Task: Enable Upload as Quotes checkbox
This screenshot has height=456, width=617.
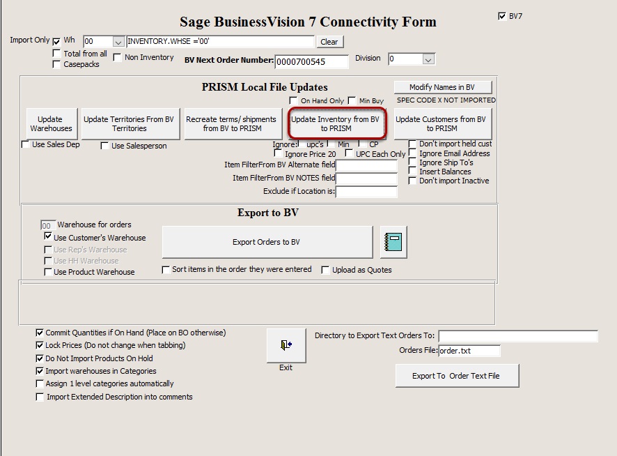Action: pos(325,270)
